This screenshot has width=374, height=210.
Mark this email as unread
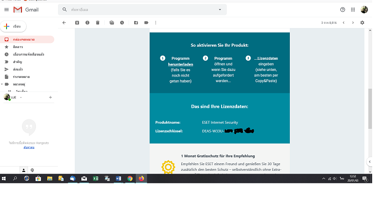tap(112, 22)
